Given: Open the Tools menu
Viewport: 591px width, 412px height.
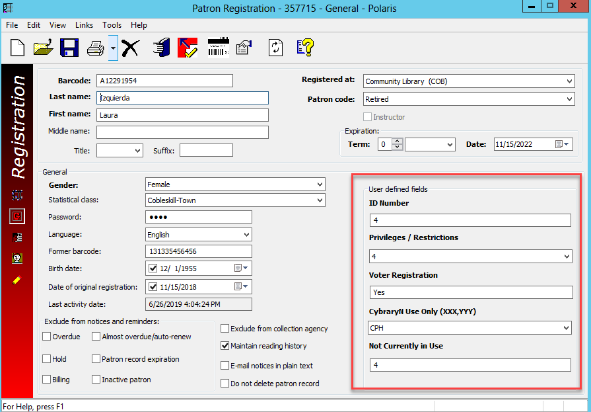Looking at the screenshot, I should pos(112,25).
